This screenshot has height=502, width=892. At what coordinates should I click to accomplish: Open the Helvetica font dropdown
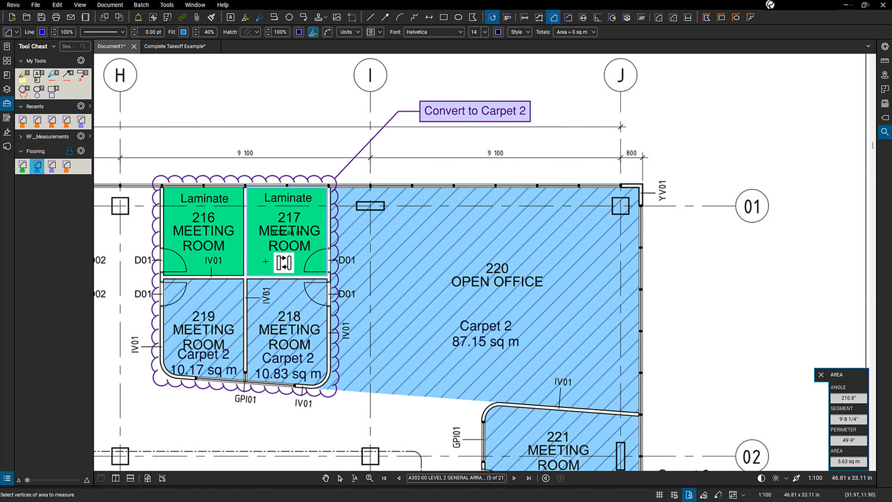[434, 32]
